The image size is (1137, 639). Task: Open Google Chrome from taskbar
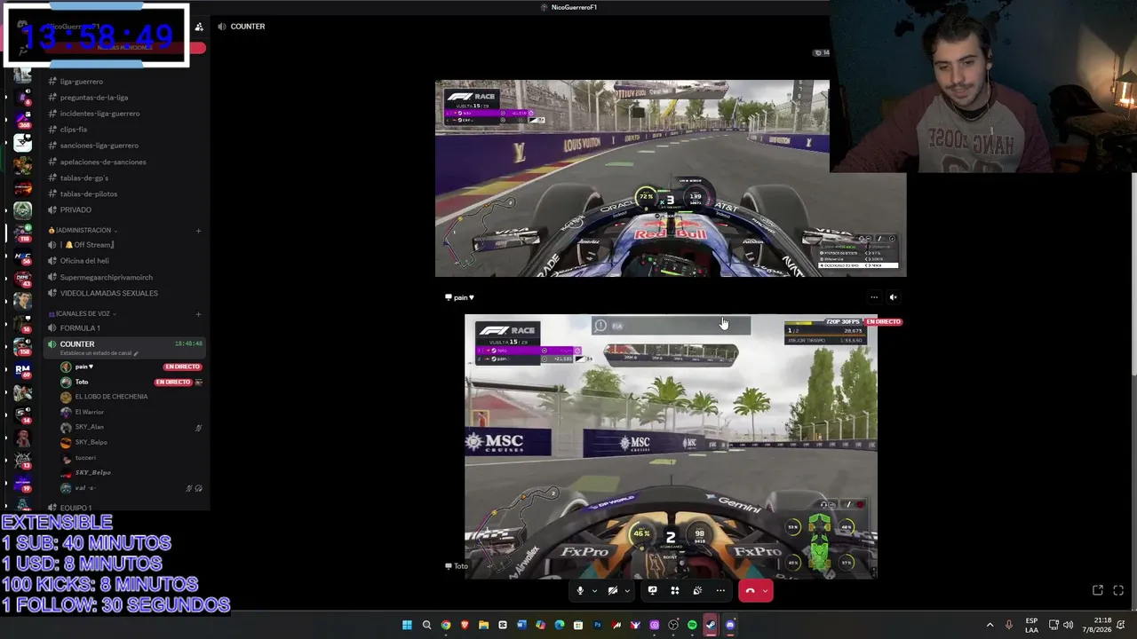[446, 625]
